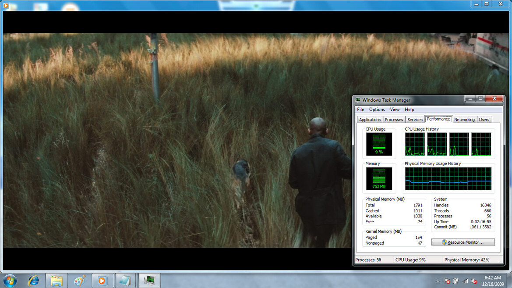Select the Performance tab
Screen dimensions: 512x288
click(438, 119)
